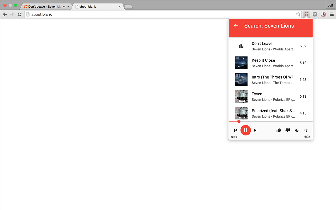336x210 pixels.
Task: Click the Search: Seven Lions header title
Action: point(269,26)
